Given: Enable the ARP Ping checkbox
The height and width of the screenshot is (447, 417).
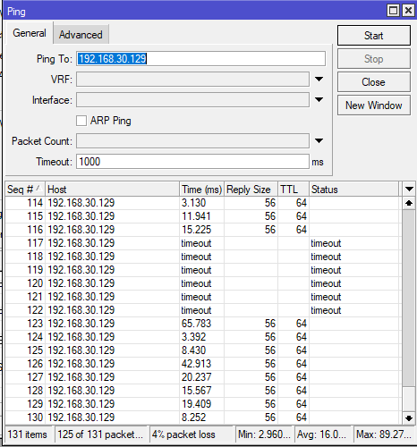Looking at the screenshot, I should click(81, 121).
